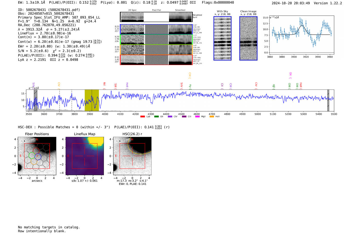The image size is (360, 245).
Task: Click the gray hatched band near 3550 Å
Action: coord(35,100)
